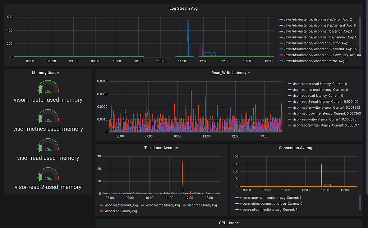Click the visor-master-connections_avg green legend marker

coord(237,198)
